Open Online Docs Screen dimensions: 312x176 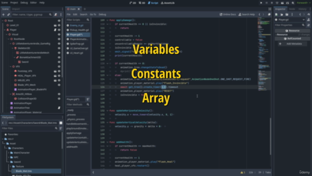click(x=228, y=14)
